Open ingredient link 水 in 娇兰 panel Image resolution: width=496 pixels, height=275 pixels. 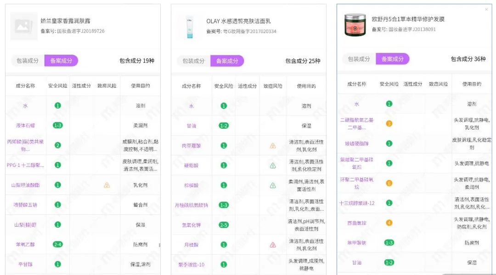click(25, 106)
